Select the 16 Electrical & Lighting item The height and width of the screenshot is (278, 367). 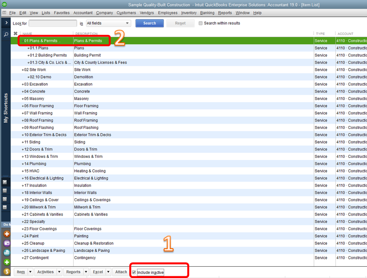click(44, 178)
